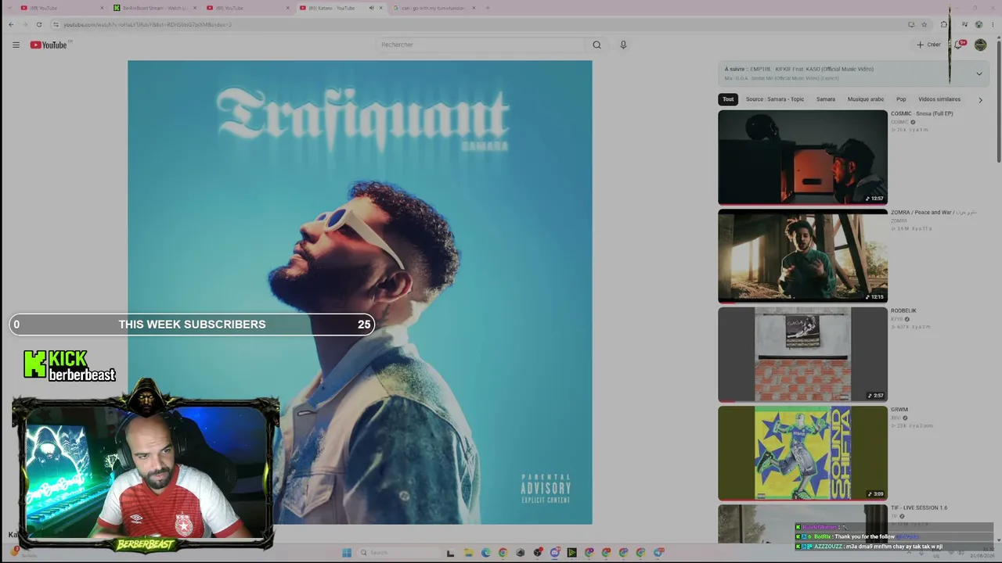The height and width of the screenshot is (563, 1002).
Task: Select the Pop filter chip
Action: pyautogui.click(x=901, y=99)
